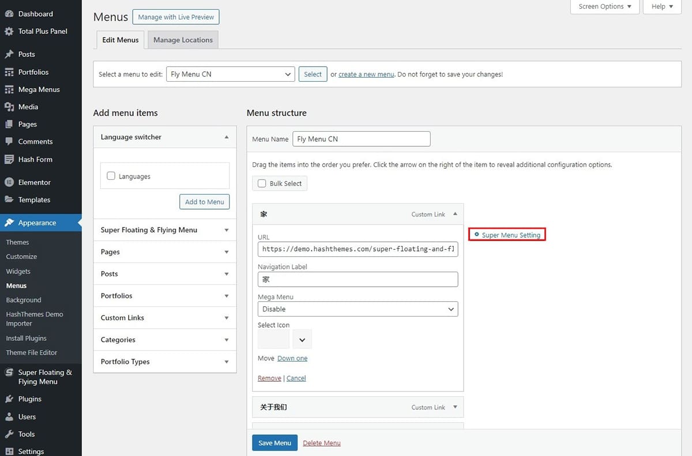Viewport: 692px width, 456px height.
Task: Click the Cancel link for menu item
Action: point(296,378)
